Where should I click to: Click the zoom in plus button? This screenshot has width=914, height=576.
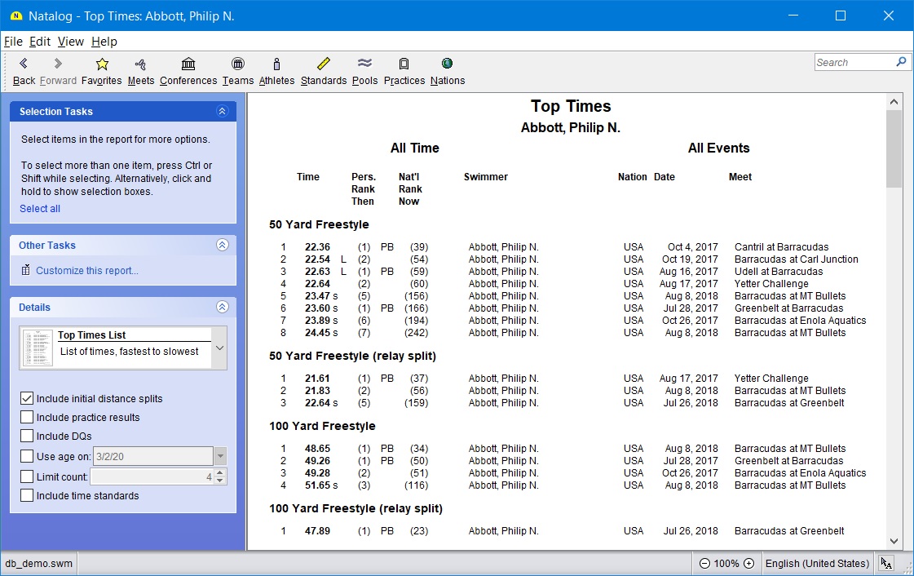pyautogui.click(x=749, y=564)
